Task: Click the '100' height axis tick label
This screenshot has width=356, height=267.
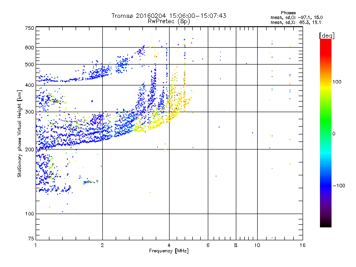Action: click(29, 214)
